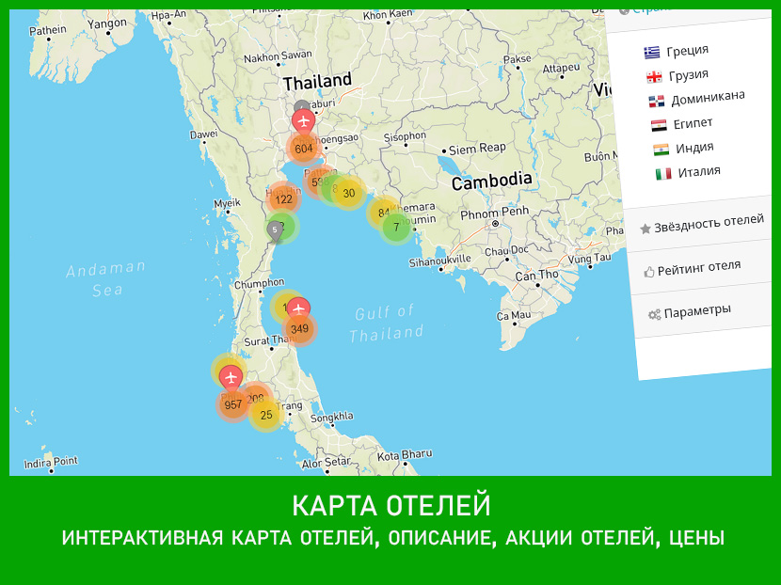Select Греция in the country list
The height and width of the screenshot is (585, 781).
point(687,51)
